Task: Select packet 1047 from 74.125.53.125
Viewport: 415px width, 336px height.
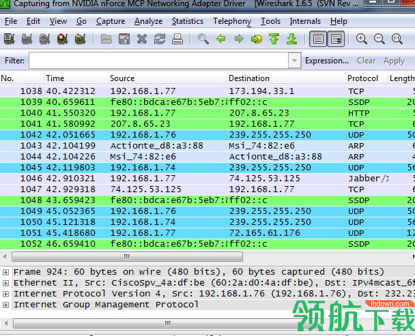Action: point(207,189)
